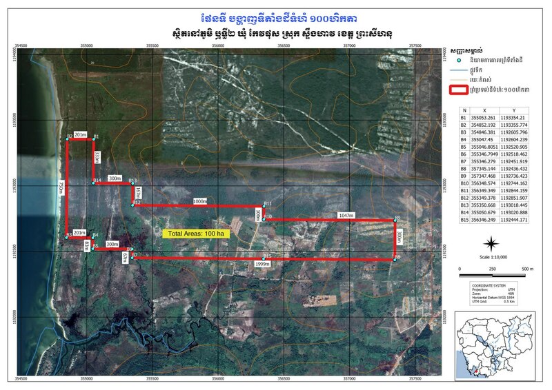Screen dimensions: 552x390
Task: Click the orange contour line symbol in legend
Action: [x=459, y=80]
